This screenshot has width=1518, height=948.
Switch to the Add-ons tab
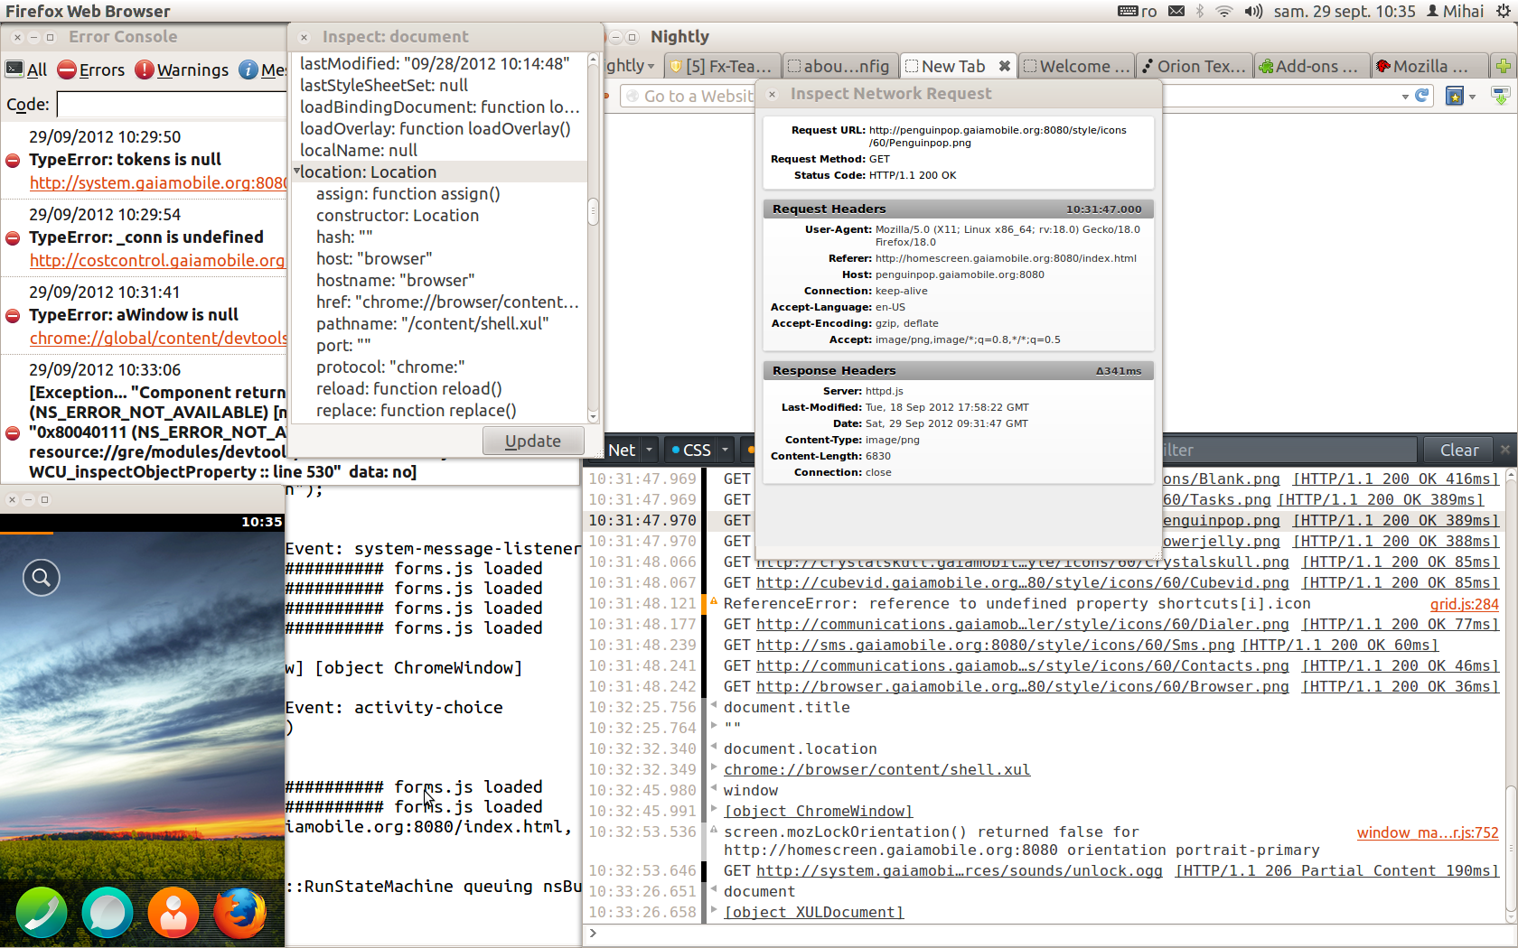click(1308, 66)
